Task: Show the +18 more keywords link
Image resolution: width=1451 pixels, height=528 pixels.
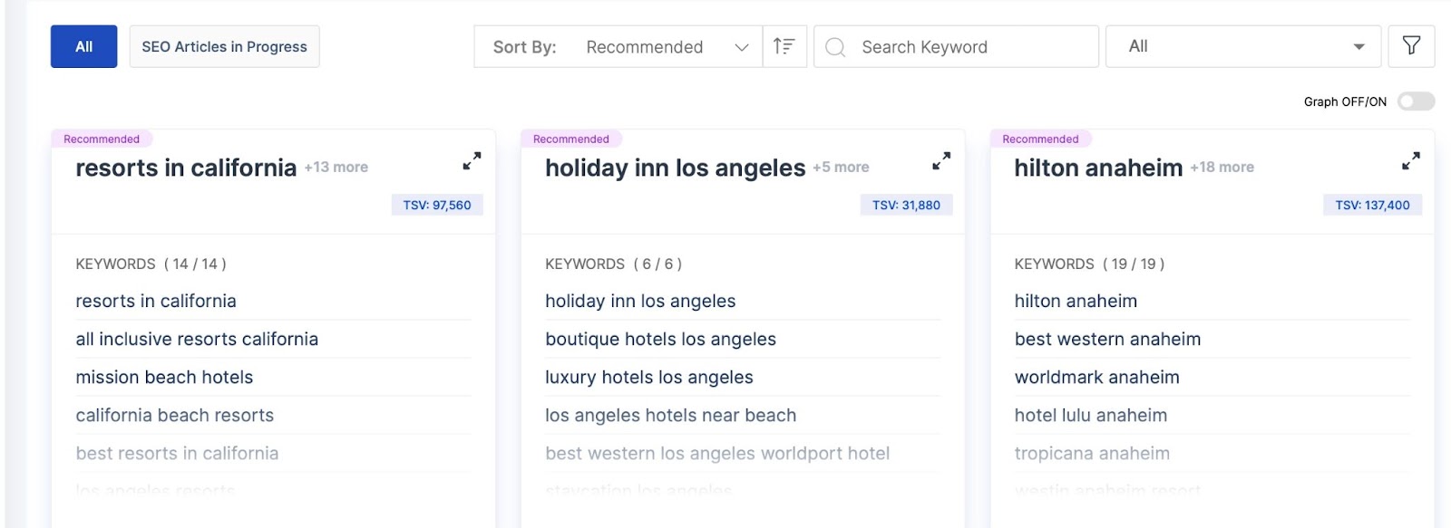Action: pyautogui.click(x=1222, y=168)
